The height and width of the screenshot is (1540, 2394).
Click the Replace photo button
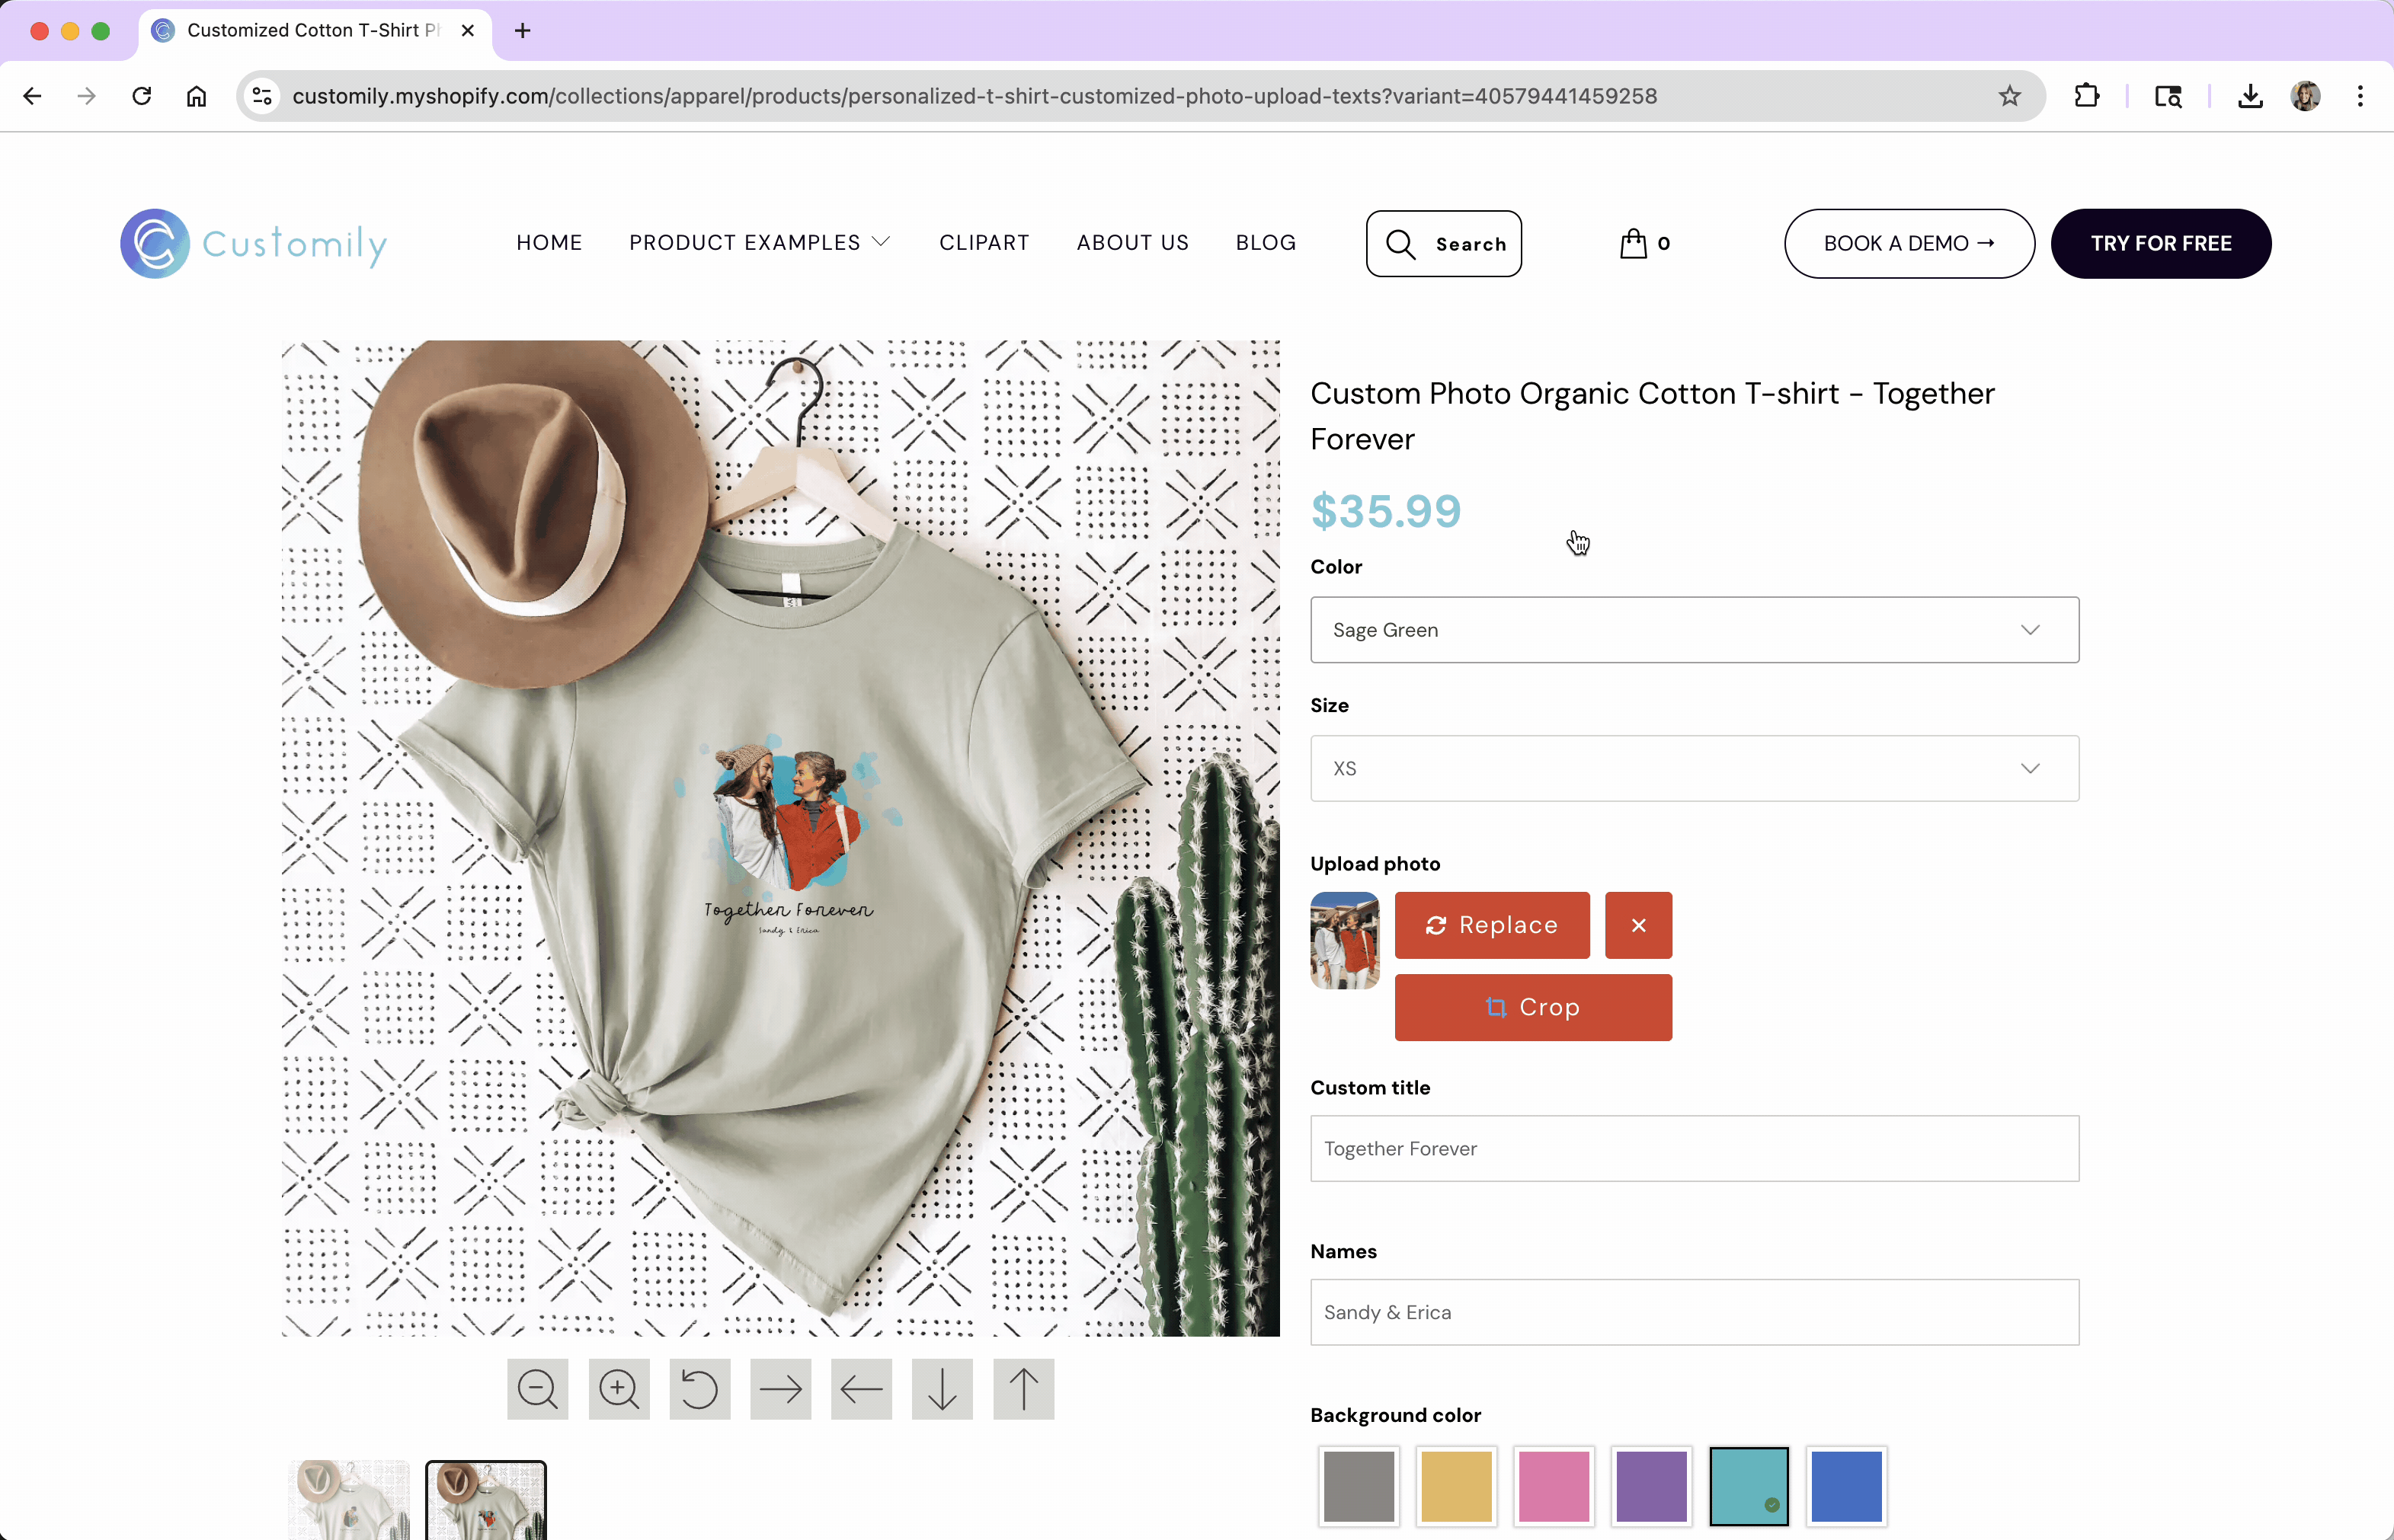pos(1490,925)
